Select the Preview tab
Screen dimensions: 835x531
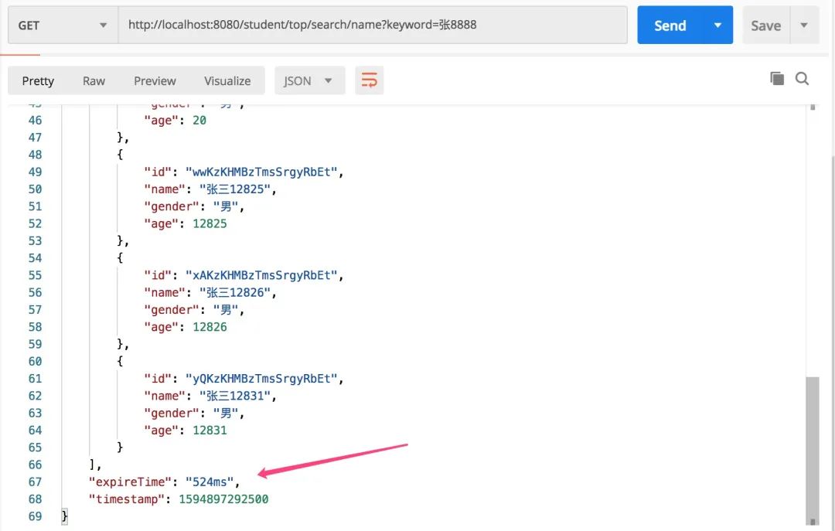[x=155, y=80]
